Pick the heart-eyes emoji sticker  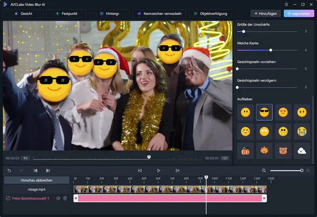[283, 112]
